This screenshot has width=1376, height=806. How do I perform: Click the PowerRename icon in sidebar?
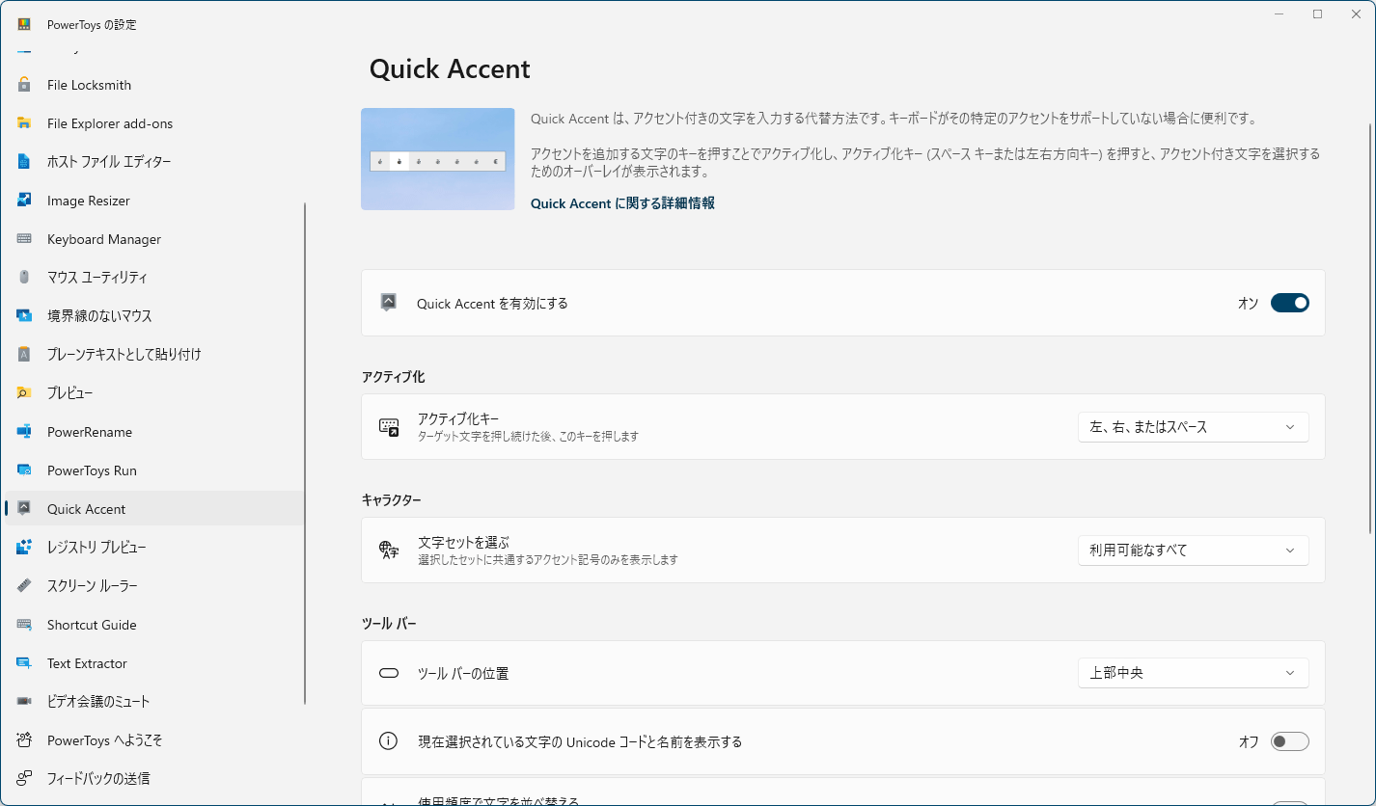pyautogui.click(x=24, y=432)
